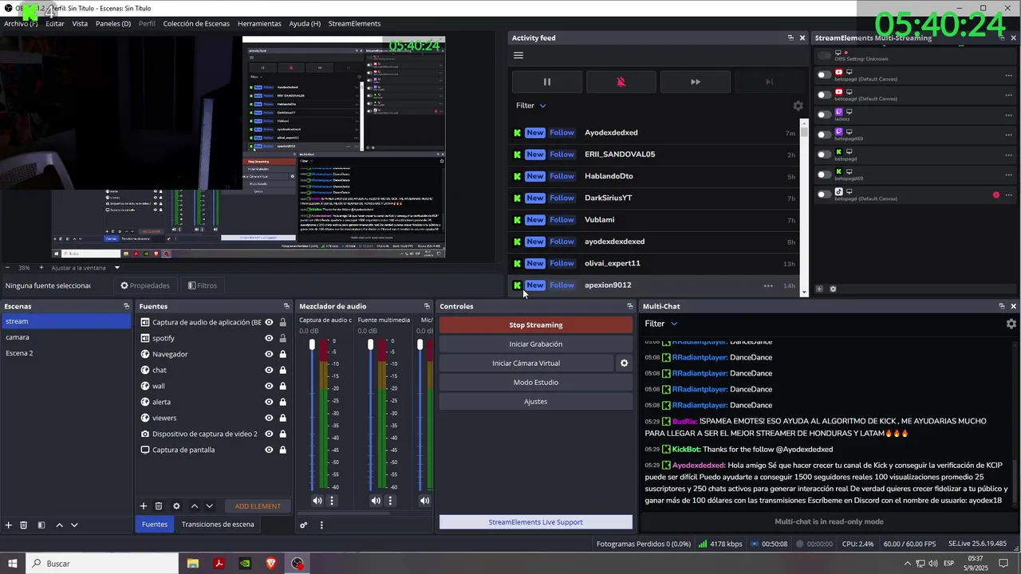The image size is (1021, 574).
Task: Switch to the Transiciones de escena tab
Action: (x=218, y=525)
